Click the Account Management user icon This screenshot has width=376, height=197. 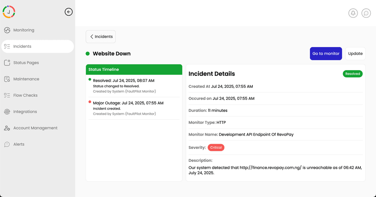(x=7, y=128)
